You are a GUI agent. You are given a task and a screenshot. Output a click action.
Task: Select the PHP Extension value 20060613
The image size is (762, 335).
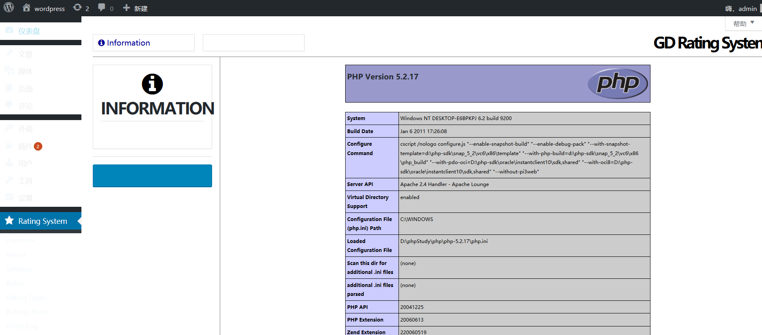[x=412, y=320]
